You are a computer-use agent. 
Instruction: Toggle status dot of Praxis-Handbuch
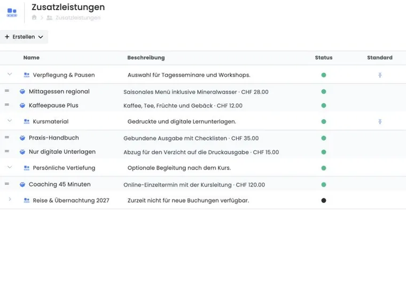coord(324,138)
